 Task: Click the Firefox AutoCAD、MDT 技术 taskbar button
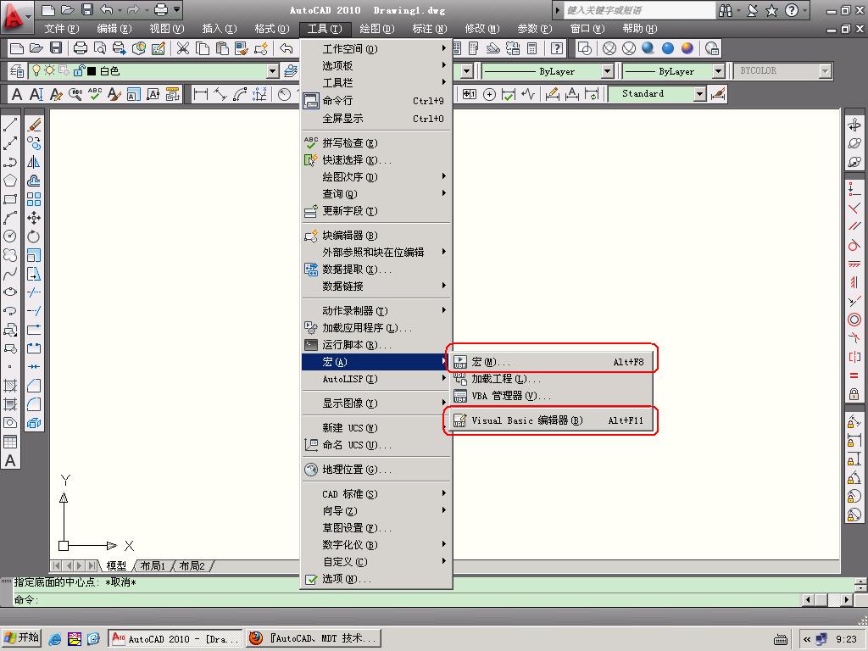coord(314,639)
